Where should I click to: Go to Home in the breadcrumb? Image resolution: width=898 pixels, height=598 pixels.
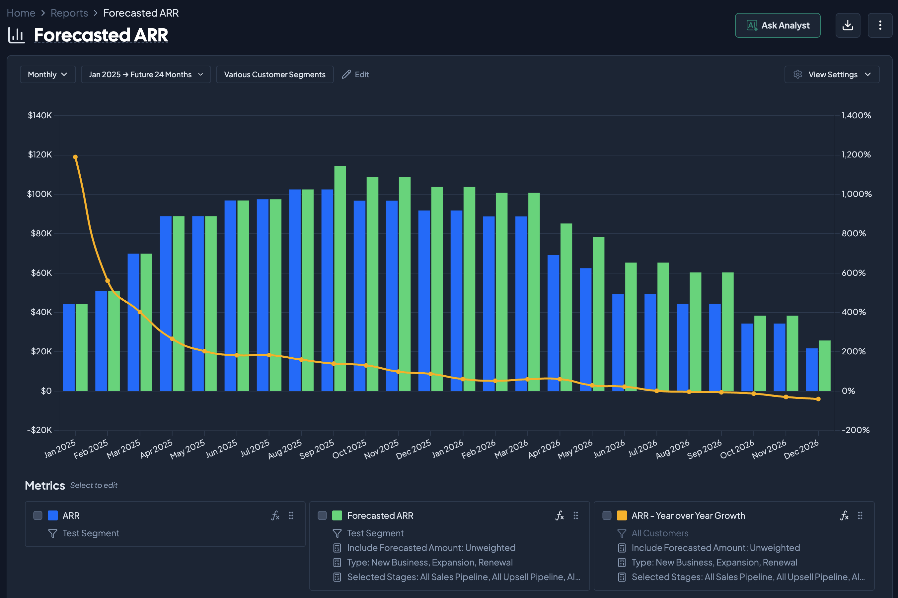(x=21, y=13)
